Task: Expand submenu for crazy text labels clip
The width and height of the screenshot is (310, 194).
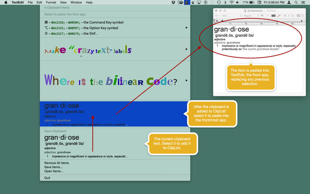Action: [186, 49]
